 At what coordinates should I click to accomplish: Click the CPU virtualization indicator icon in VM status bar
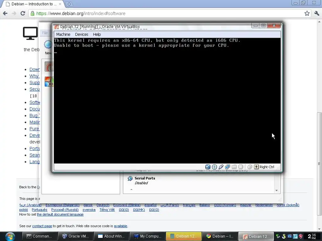241,167
